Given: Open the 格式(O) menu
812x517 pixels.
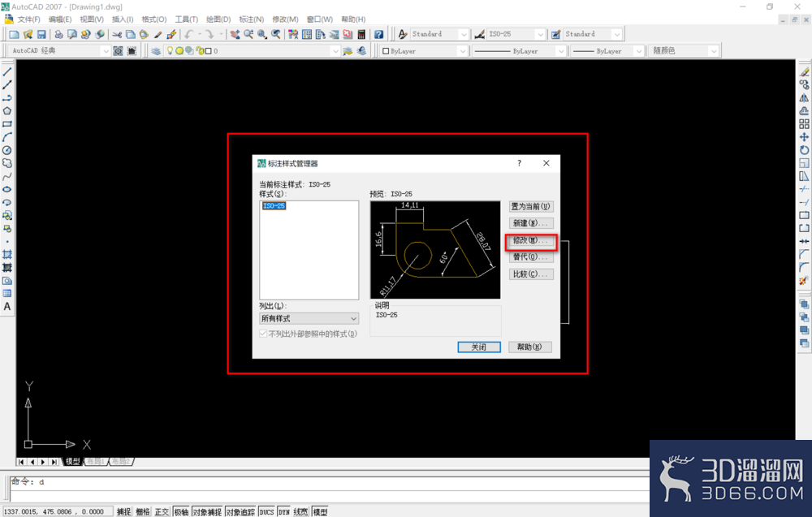Looking at the screenshot, I should coord(154,19).
